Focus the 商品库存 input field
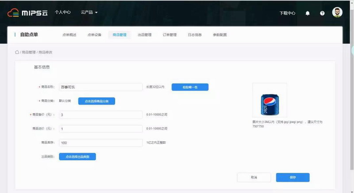Viewport: 354px width, 193px height. 100,143
